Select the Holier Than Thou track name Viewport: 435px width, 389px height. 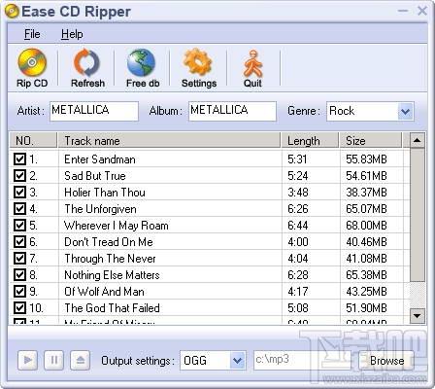click(105, 193)
